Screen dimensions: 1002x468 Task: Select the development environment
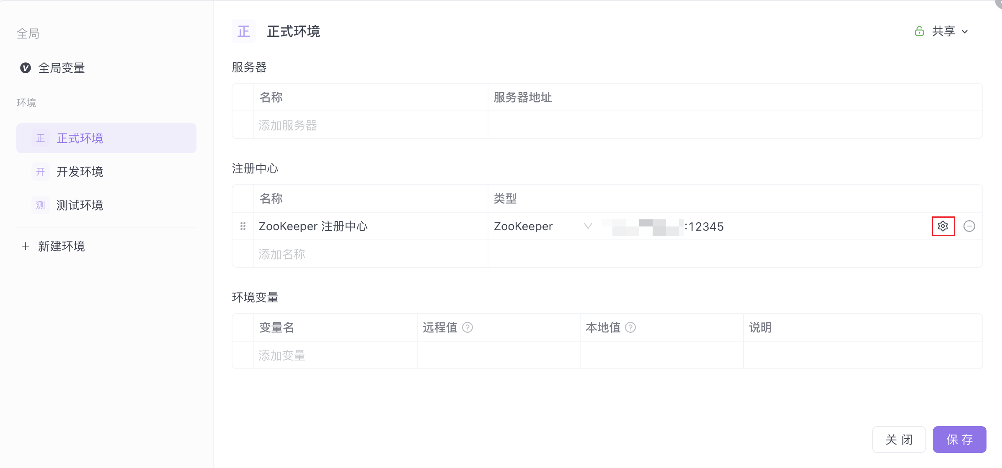80,172
